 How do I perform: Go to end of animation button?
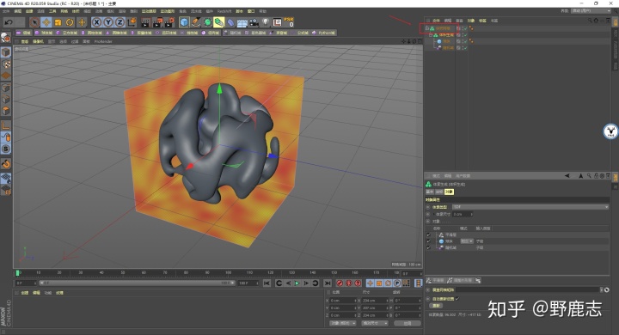pos(328,283)
